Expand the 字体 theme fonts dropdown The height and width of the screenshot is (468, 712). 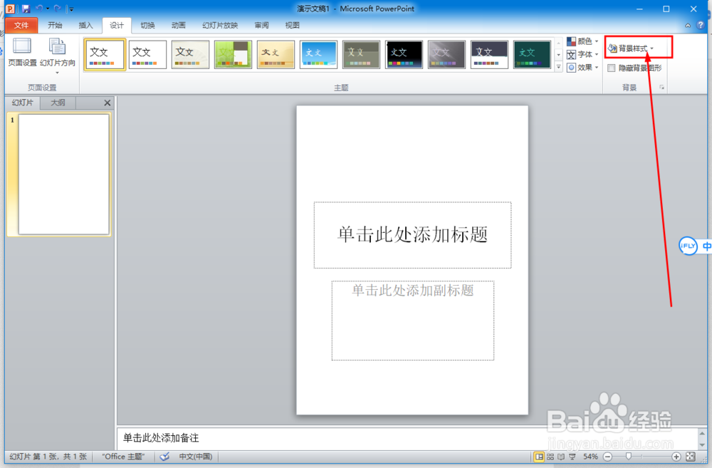(x=584, y=54)
